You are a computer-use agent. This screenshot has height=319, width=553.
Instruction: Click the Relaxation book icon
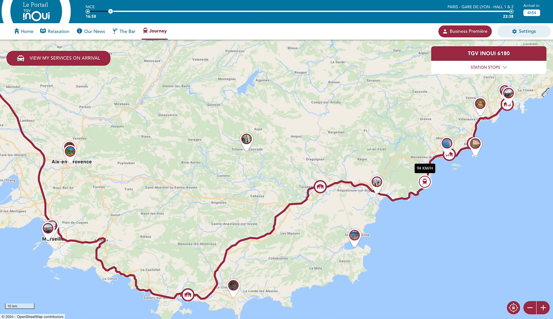click(x=43, y=31)
